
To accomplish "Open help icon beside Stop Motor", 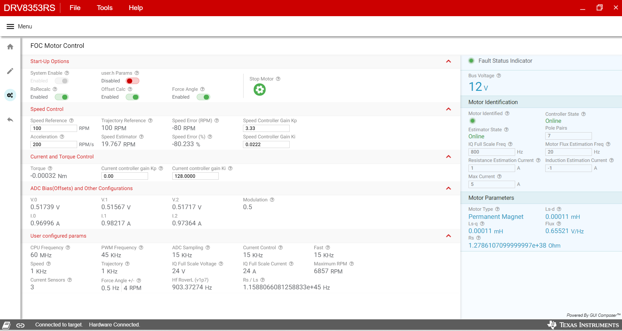I will pyautogui.click(x=278, y=79).
